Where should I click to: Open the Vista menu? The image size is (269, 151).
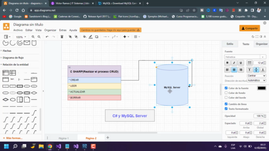pyautogui.click(x=38, y=30)
